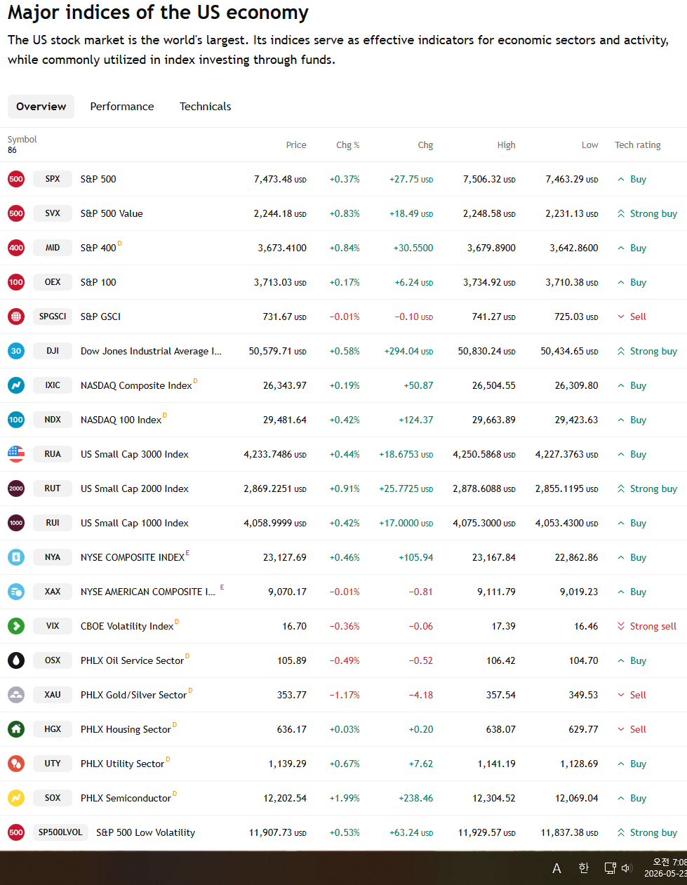Open the Technicals tab
The height and width of the screenshot is (885, 687).
pyautogui.click(x=205, y=107)
